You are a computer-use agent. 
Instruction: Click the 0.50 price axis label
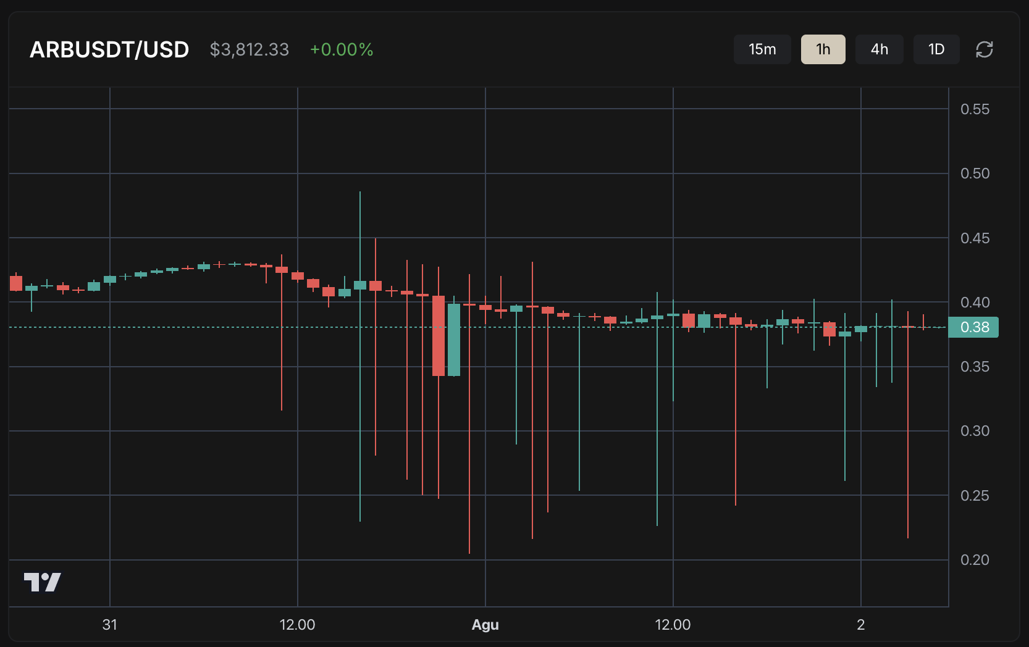coord(975,173)
